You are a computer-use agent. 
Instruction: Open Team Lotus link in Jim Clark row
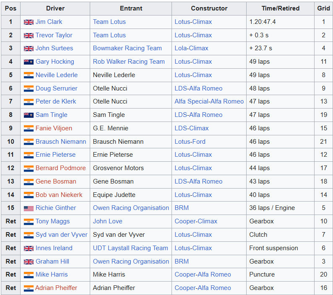(109, 22)
